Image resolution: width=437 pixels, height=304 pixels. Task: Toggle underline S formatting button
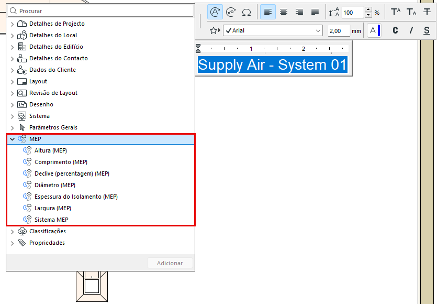pyautogui.click(x=427, y=30)
